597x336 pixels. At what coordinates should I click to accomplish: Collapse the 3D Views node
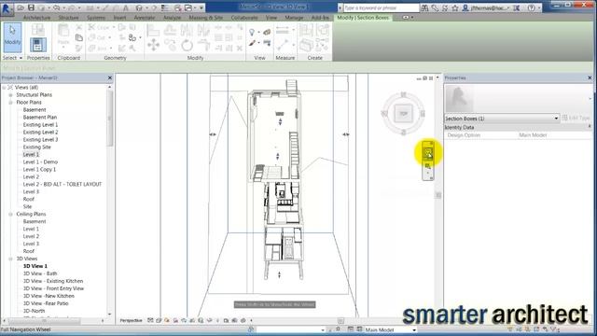(x=10, y=259)
